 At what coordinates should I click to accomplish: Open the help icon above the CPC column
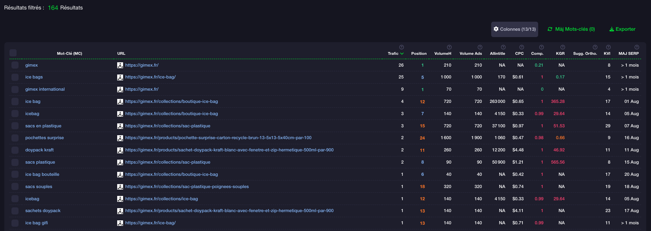[x=522, y=47]
